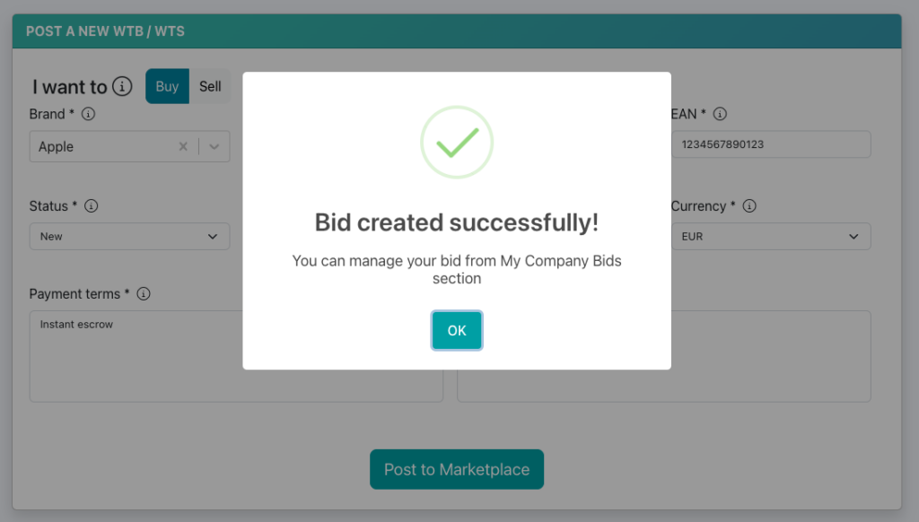
Task: Click the EAN input field
Action: [771, 144]
